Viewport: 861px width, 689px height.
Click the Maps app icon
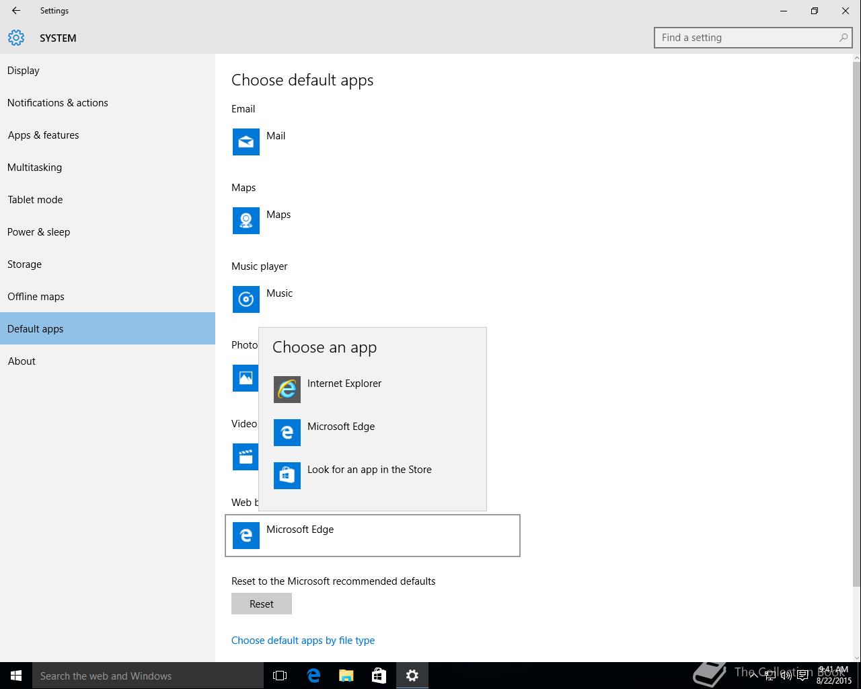point(246,221)
